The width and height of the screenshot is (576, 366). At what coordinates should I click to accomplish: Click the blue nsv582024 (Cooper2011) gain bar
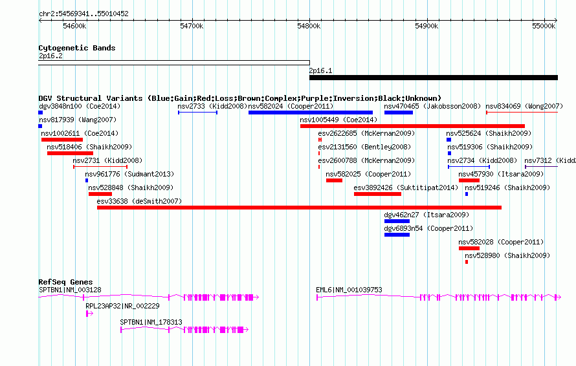tap(311, 113)
